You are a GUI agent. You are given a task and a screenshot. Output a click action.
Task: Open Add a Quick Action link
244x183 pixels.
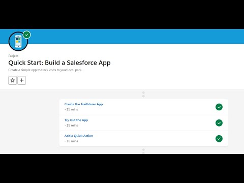coord(79,136)
